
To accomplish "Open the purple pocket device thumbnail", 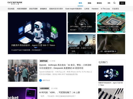I will [x=22, y=93].
